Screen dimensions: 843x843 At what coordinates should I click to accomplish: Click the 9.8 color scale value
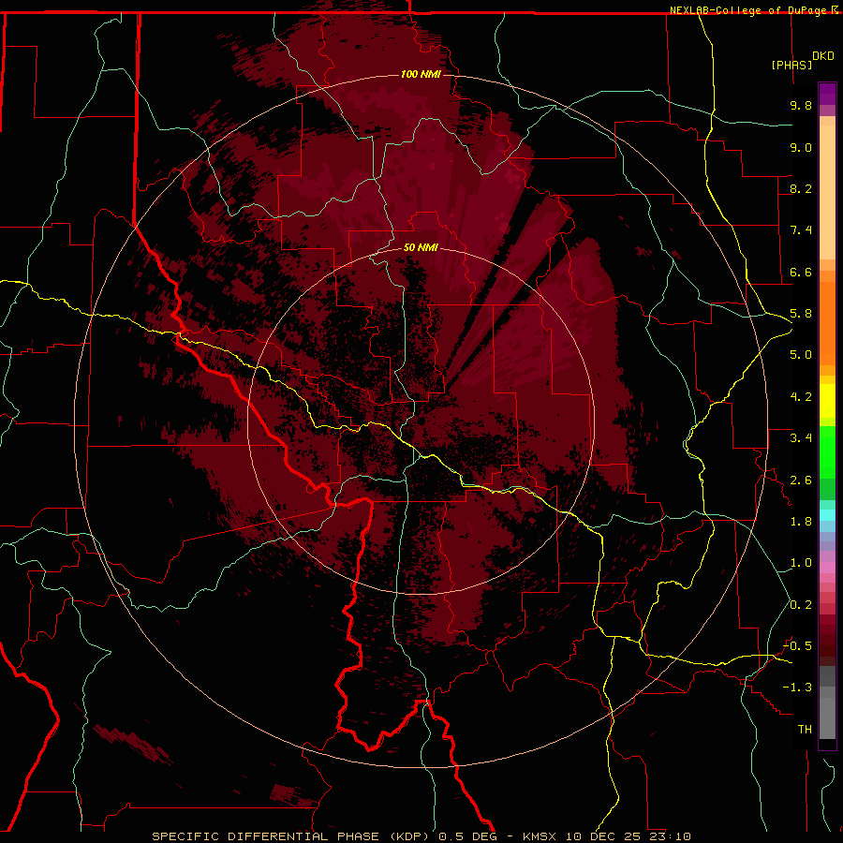(801, 105)
